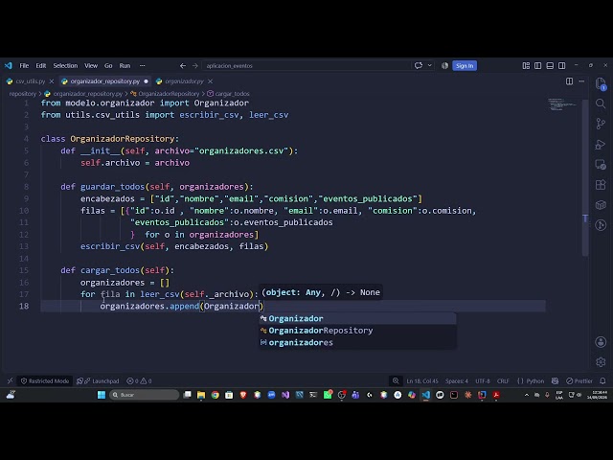The width and height of the screenshot is (613, 460).
Task: Click UTF-8 encoding in status bar
Action: 483,381
